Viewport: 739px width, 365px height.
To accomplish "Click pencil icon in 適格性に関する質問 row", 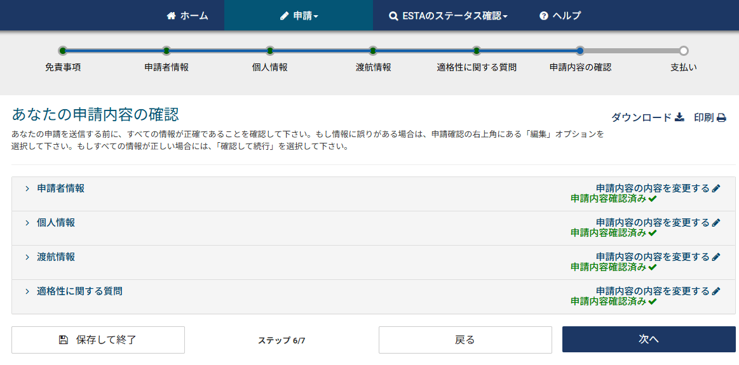I will 716,291.
